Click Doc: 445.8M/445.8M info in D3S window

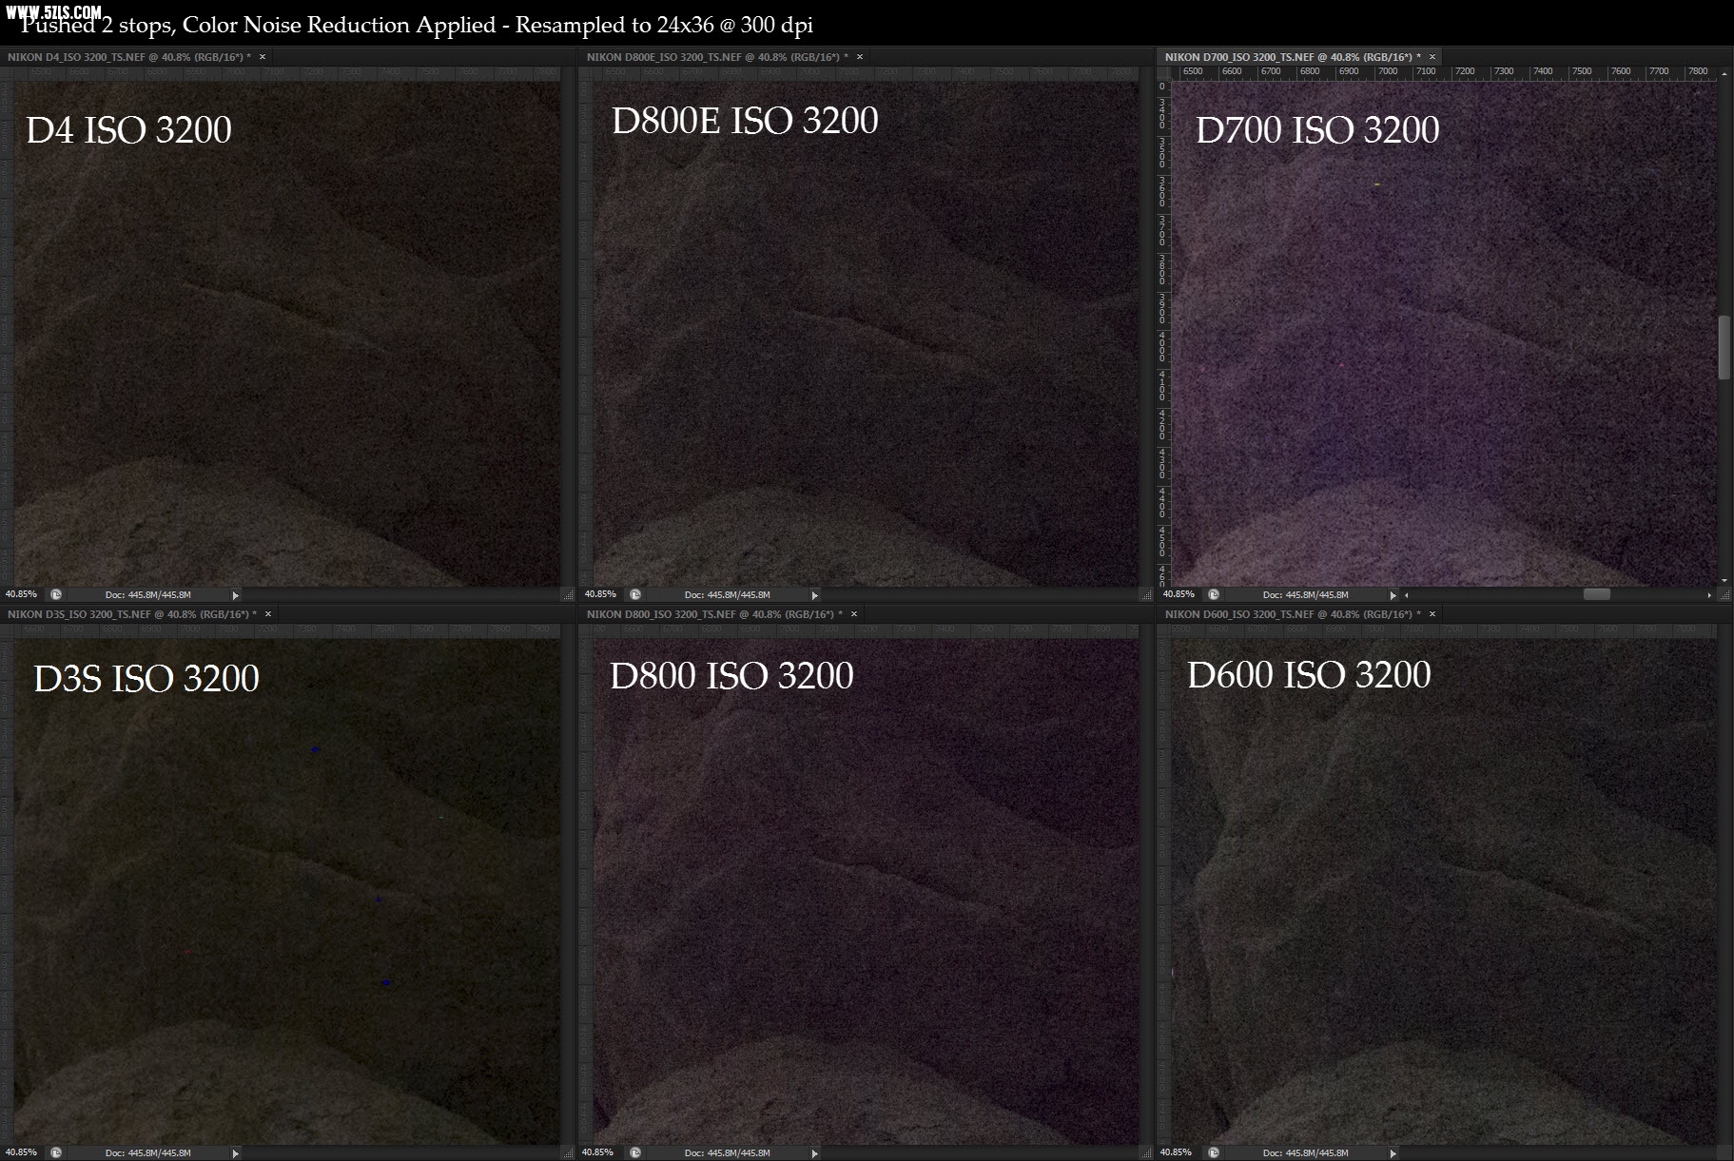[x=147, y=1153]
